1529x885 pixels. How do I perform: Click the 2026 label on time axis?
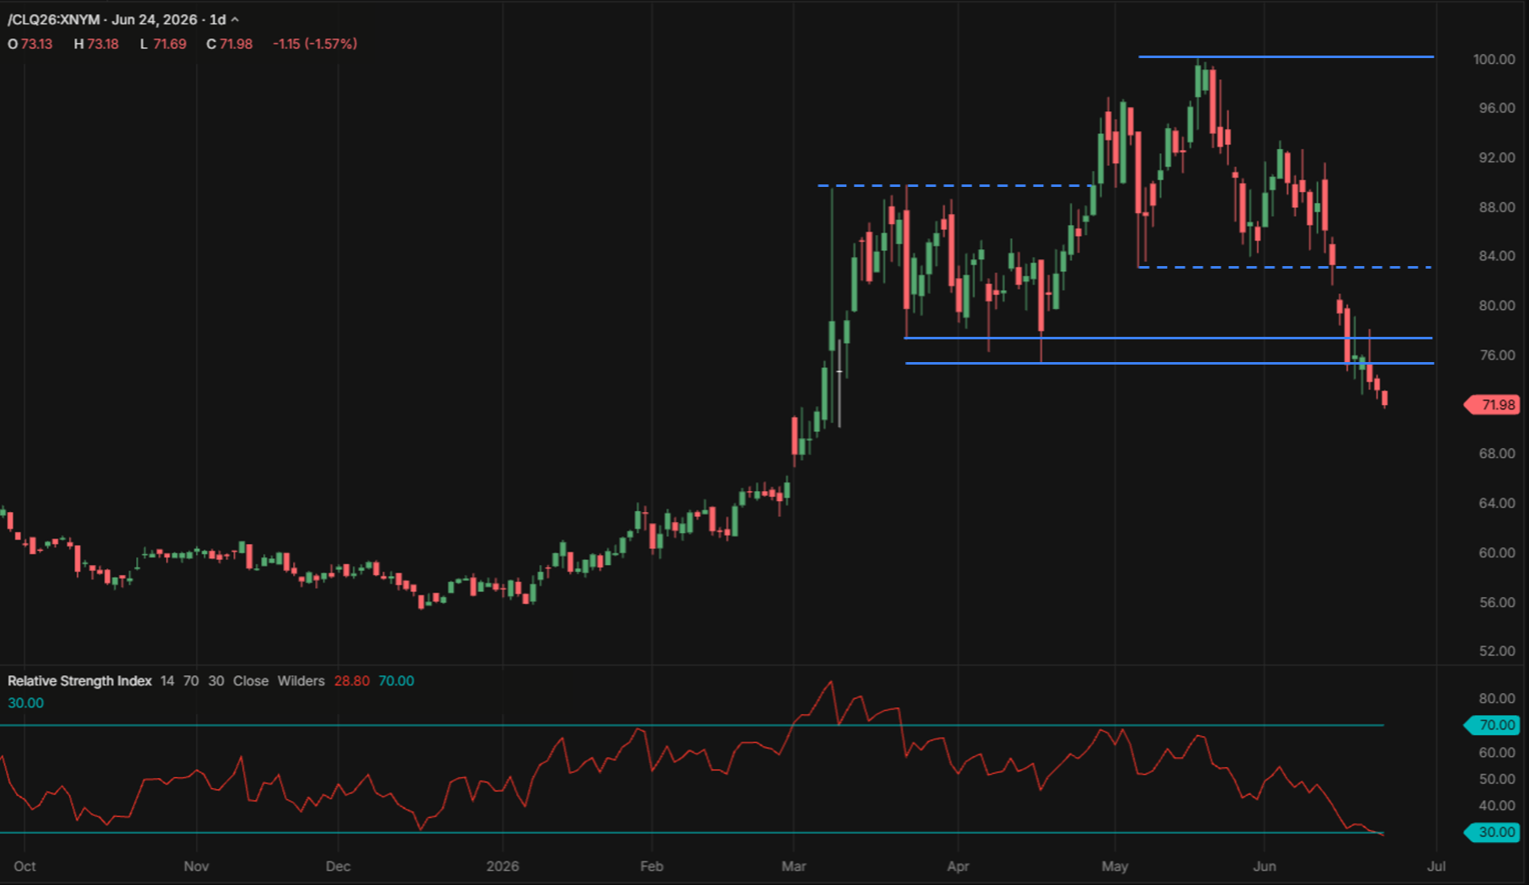503,866
